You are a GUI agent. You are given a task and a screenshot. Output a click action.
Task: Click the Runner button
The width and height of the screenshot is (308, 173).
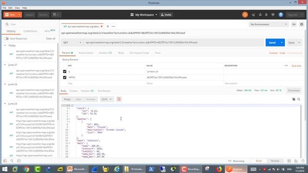(x=43, y=15)
